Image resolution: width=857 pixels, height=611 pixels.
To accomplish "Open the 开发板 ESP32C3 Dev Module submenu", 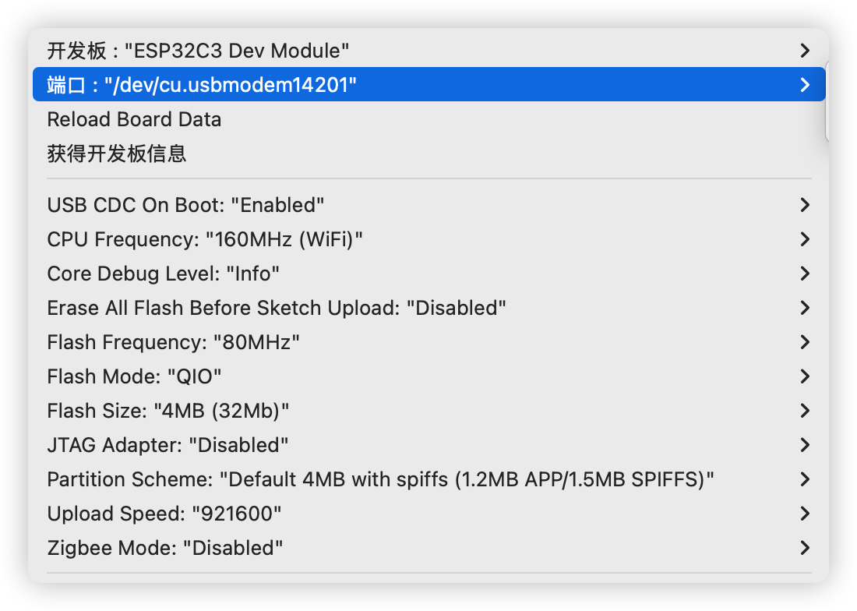I will click(198, 51).
